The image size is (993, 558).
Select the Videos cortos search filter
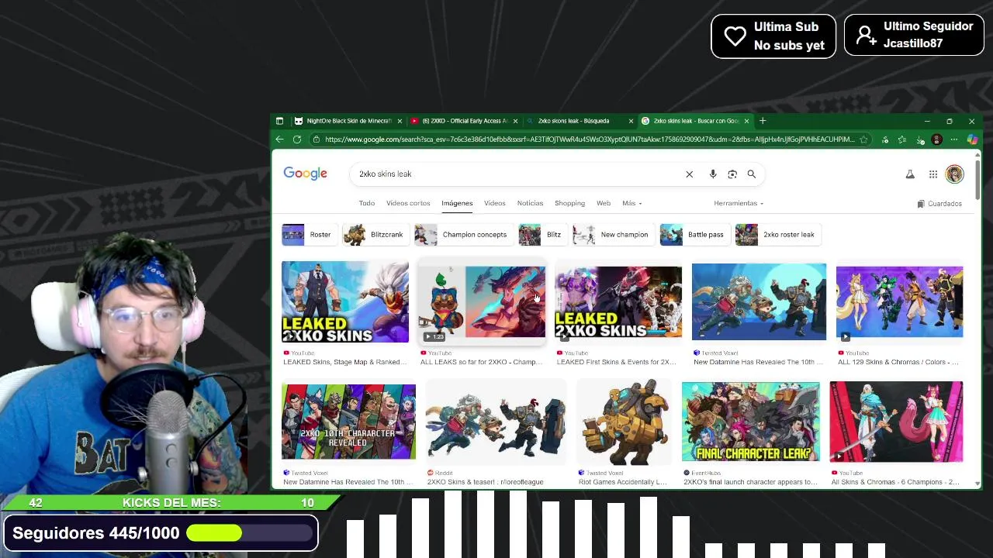click(x=408, y=203)
